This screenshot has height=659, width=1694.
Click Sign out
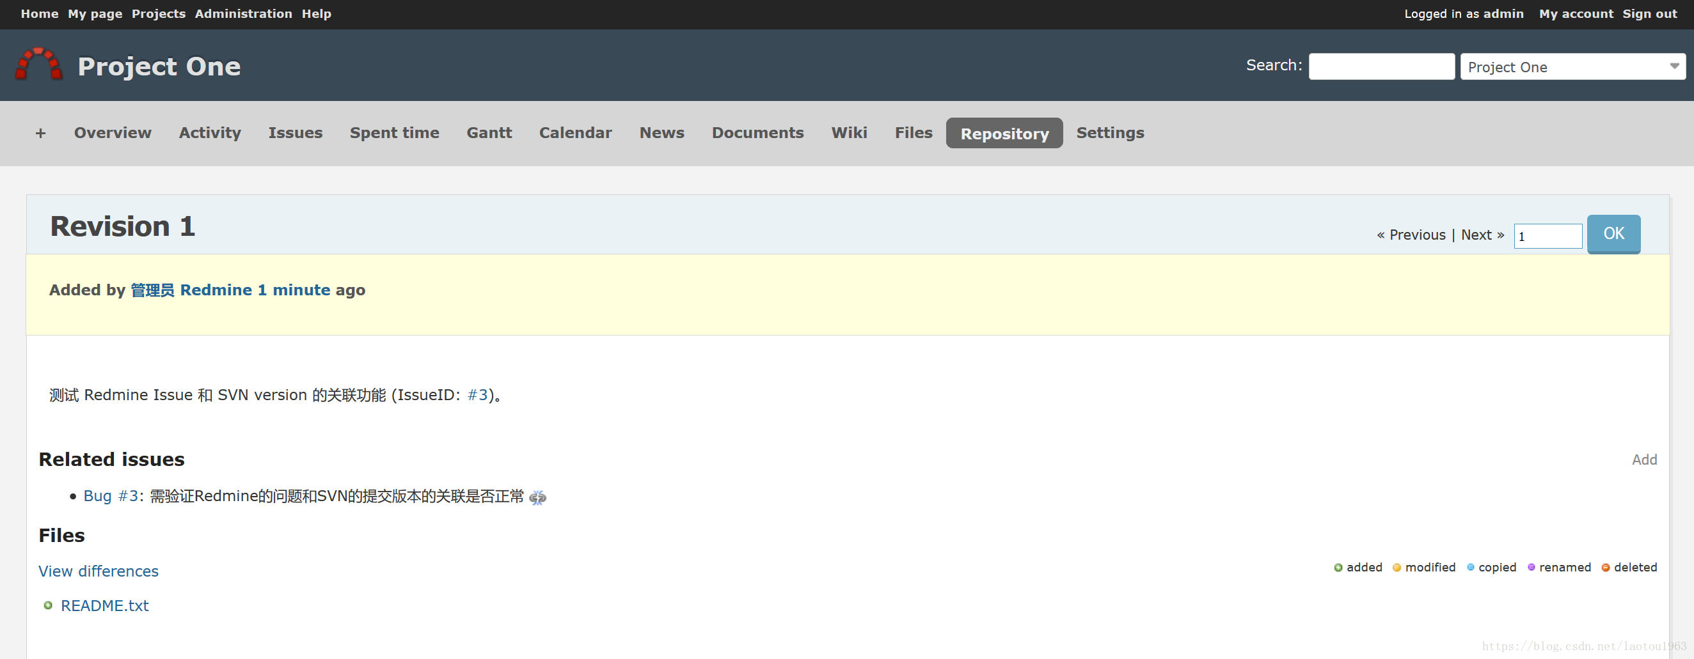[x=1649, y=14]
